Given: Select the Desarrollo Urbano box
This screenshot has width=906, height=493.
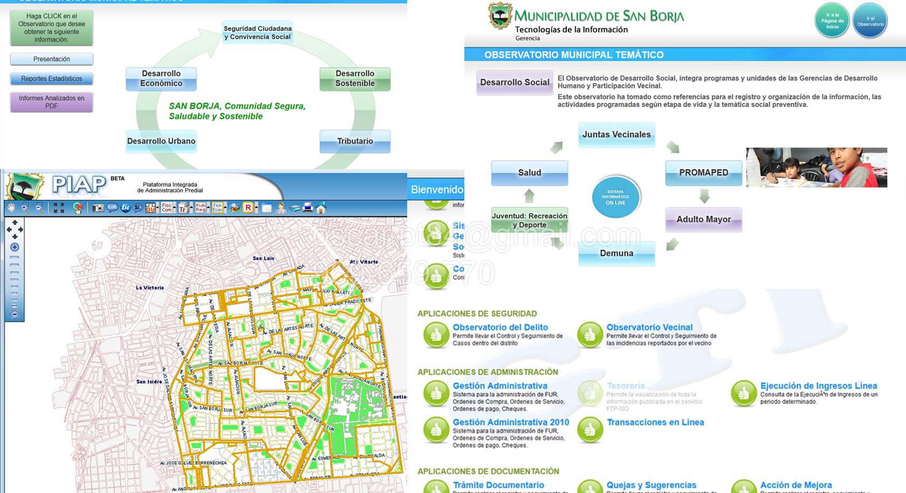Looking at the screenshot, I should pyautogui.click(x=161, y=141).
